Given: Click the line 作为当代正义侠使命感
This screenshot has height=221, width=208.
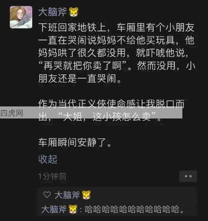Looking at the screenshot, I should (x=112, y=104).
